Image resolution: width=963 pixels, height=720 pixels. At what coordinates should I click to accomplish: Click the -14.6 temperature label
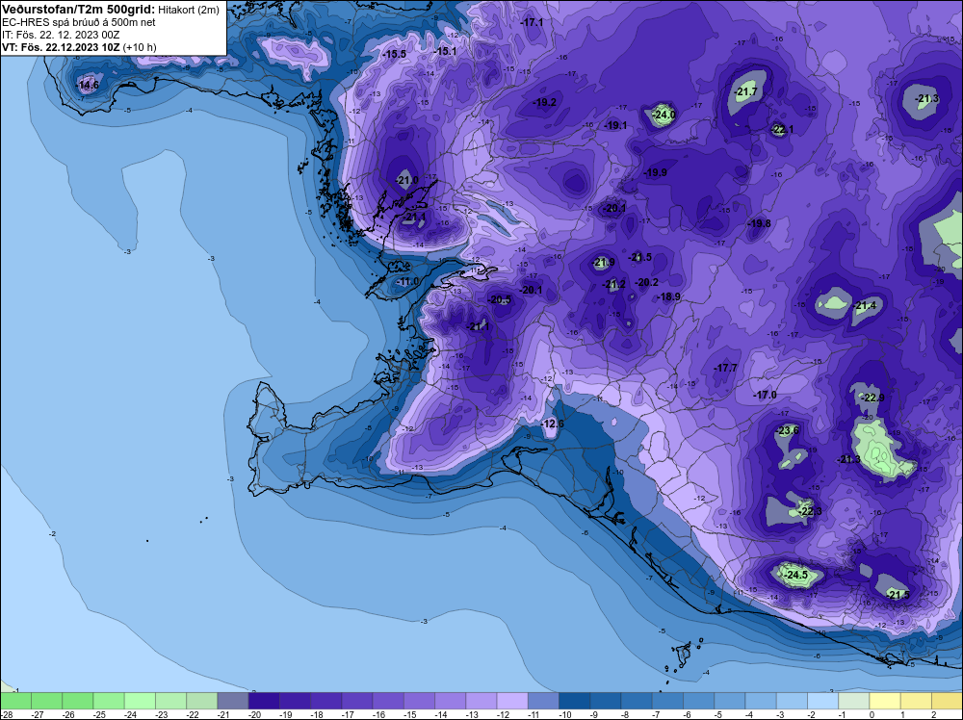(x=88, y=86)
